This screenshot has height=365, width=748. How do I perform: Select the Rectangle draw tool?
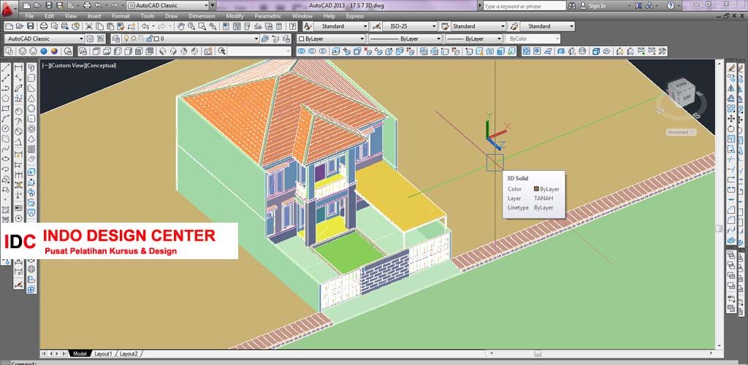coord(6,109)
